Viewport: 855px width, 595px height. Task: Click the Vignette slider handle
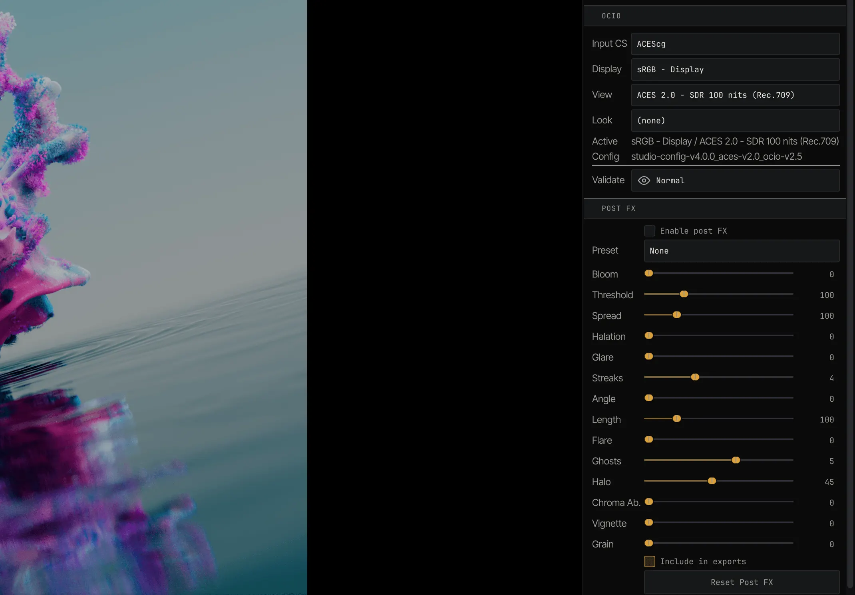click(x=649, y=522)
